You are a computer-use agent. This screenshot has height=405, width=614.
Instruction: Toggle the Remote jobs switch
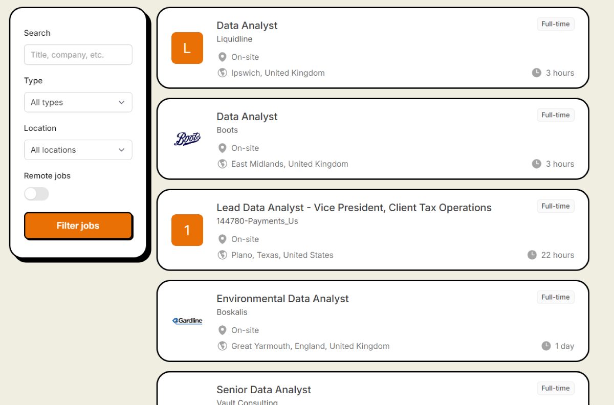coord(36,194)
